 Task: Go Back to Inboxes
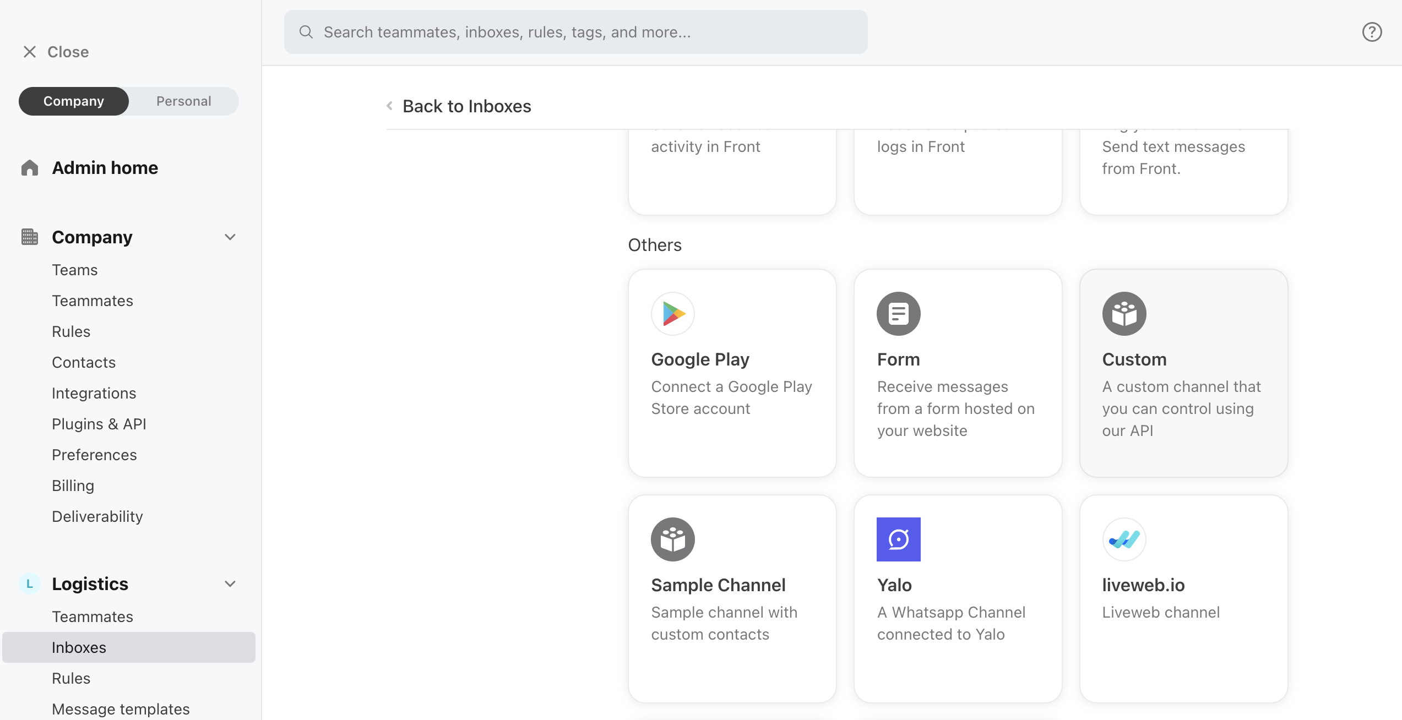click(x=466, y=106)
